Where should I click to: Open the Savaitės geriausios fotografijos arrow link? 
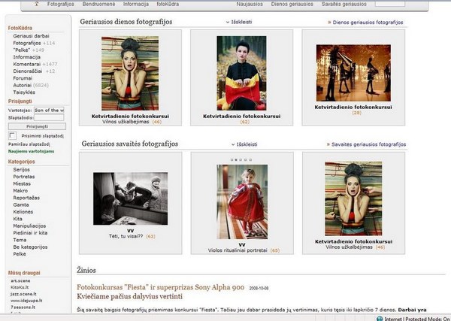[x=365, y=144]
